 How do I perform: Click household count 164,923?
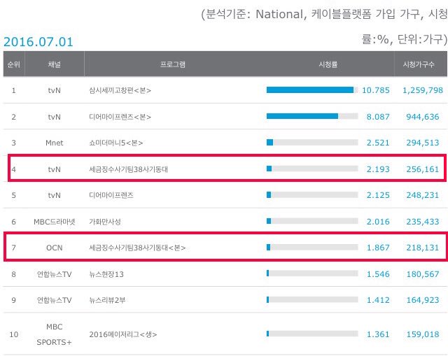click(423, 300)
